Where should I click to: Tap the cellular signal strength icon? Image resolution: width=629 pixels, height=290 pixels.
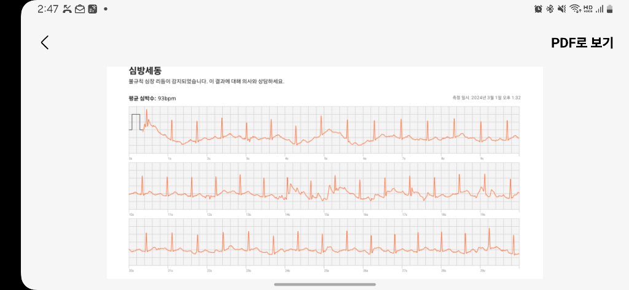[x=600, y=9]
